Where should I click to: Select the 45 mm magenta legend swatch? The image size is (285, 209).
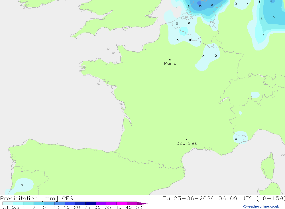point(132,203)
